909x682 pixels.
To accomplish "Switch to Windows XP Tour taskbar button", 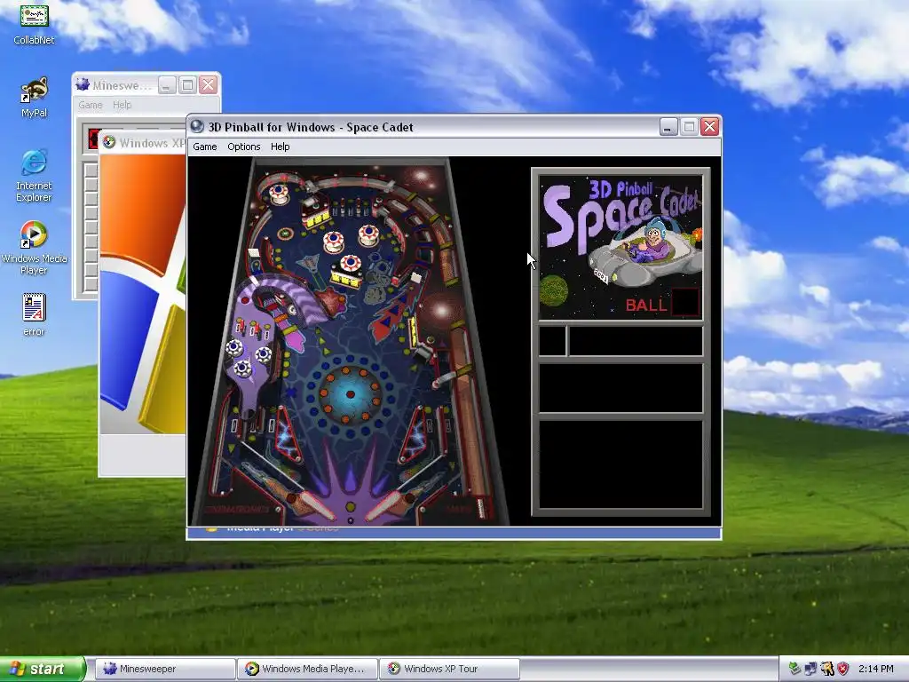I will point(449,669).
